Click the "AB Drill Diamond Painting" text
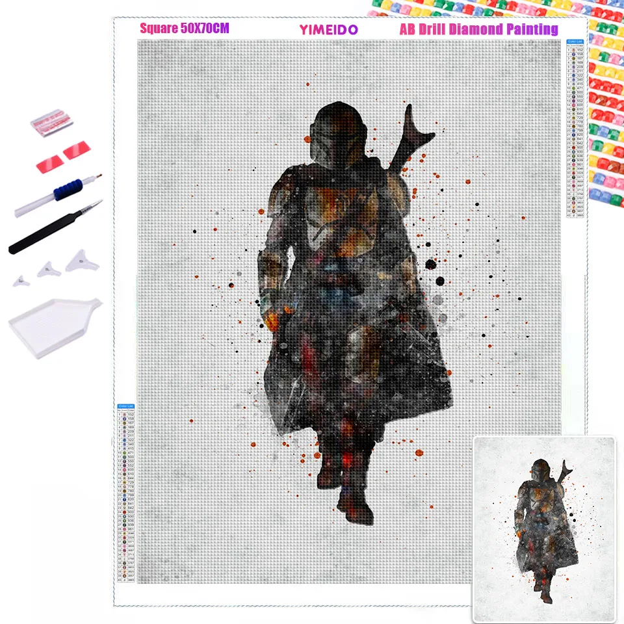The image size is (624, 624). pyautogui.click(x=479, y=29)
